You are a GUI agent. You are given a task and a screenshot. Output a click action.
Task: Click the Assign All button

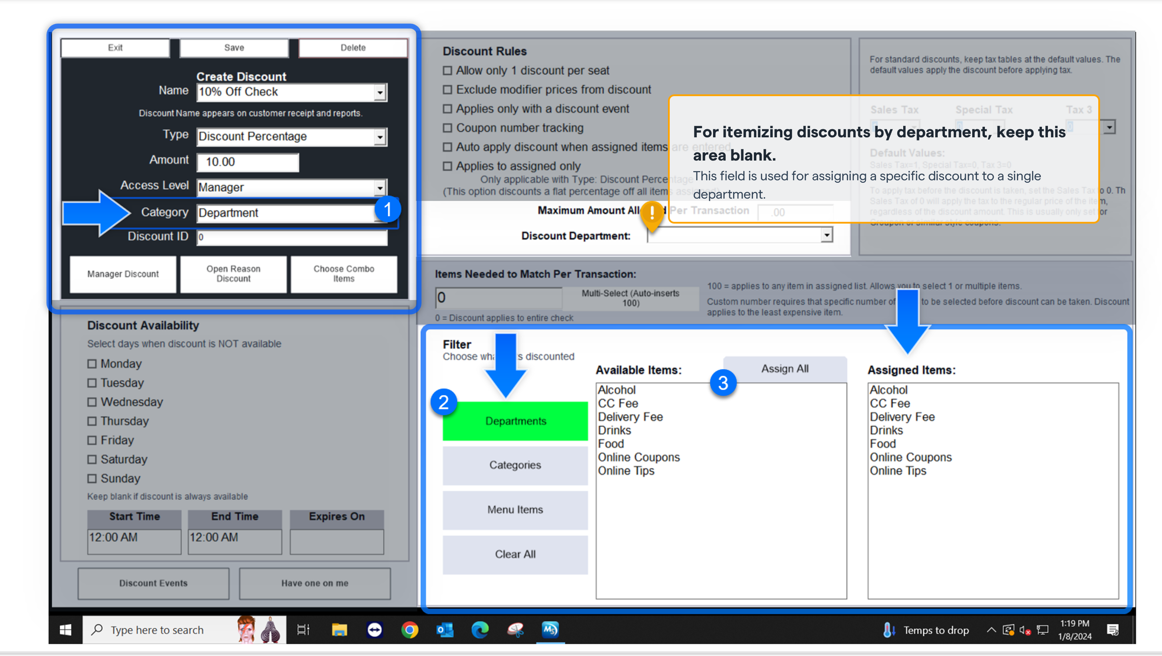[x=785, y=369]
